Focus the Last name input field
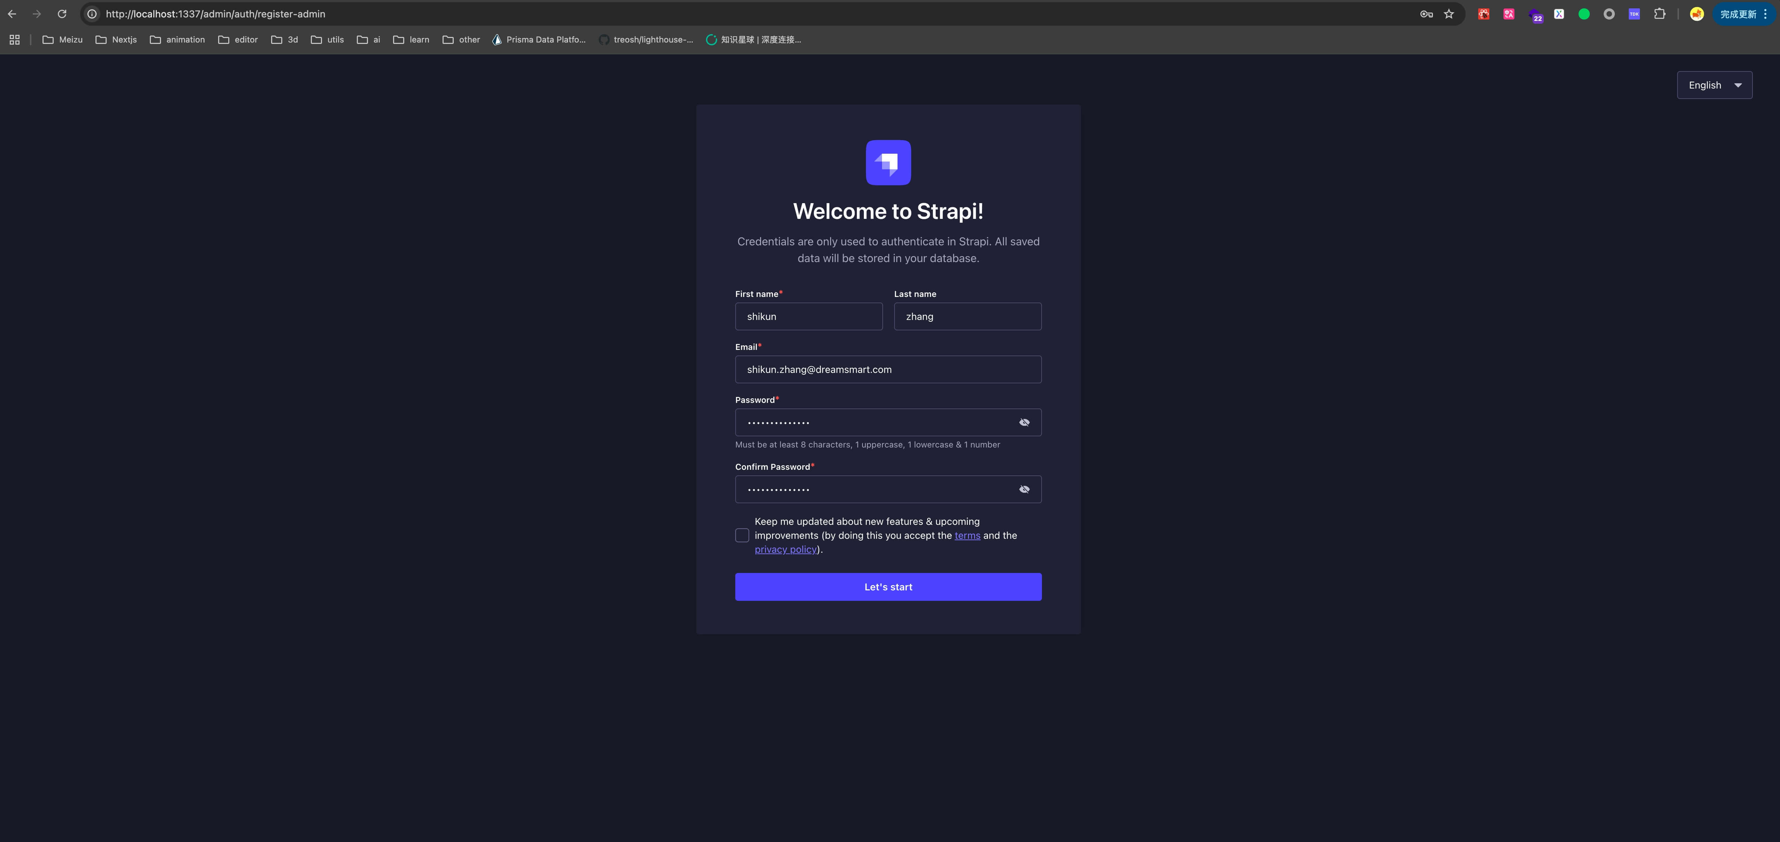 pyautogui.click(x=967, y=316)
